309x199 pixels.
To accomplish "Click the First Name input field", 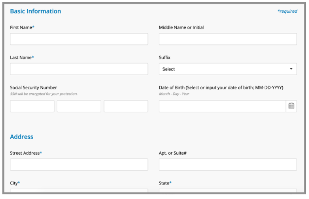I will point(79,39).
